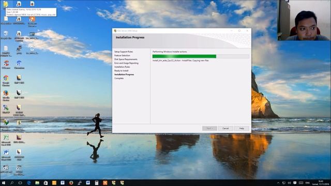The image size is (331, 186).
Task: Open taskbar clock and calendar
Action: [x=321, y=183]
